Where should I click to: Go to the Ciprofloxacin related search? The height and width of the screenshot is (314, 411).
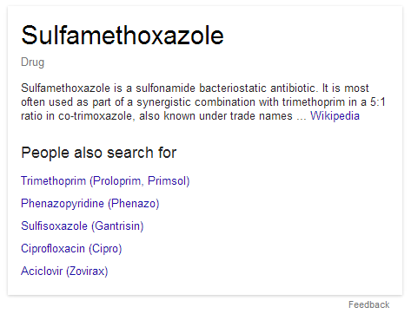[x=71, y=249]
